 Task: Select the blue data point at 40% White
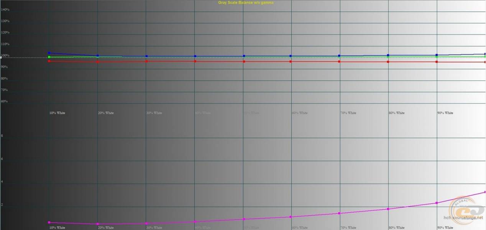(x=195, y=56)
